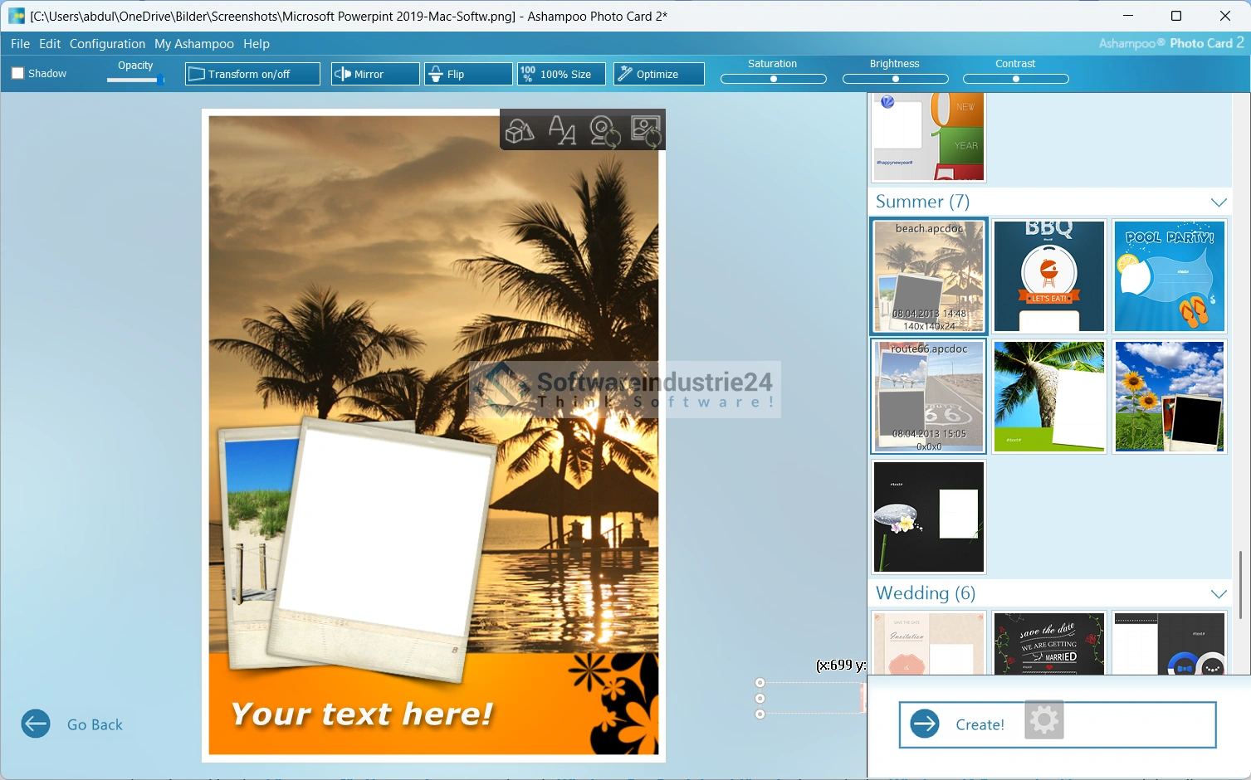Enable the Shadow checkbox
The image size is (1251, 780).
pyautogui.click(x=17, y=74)
